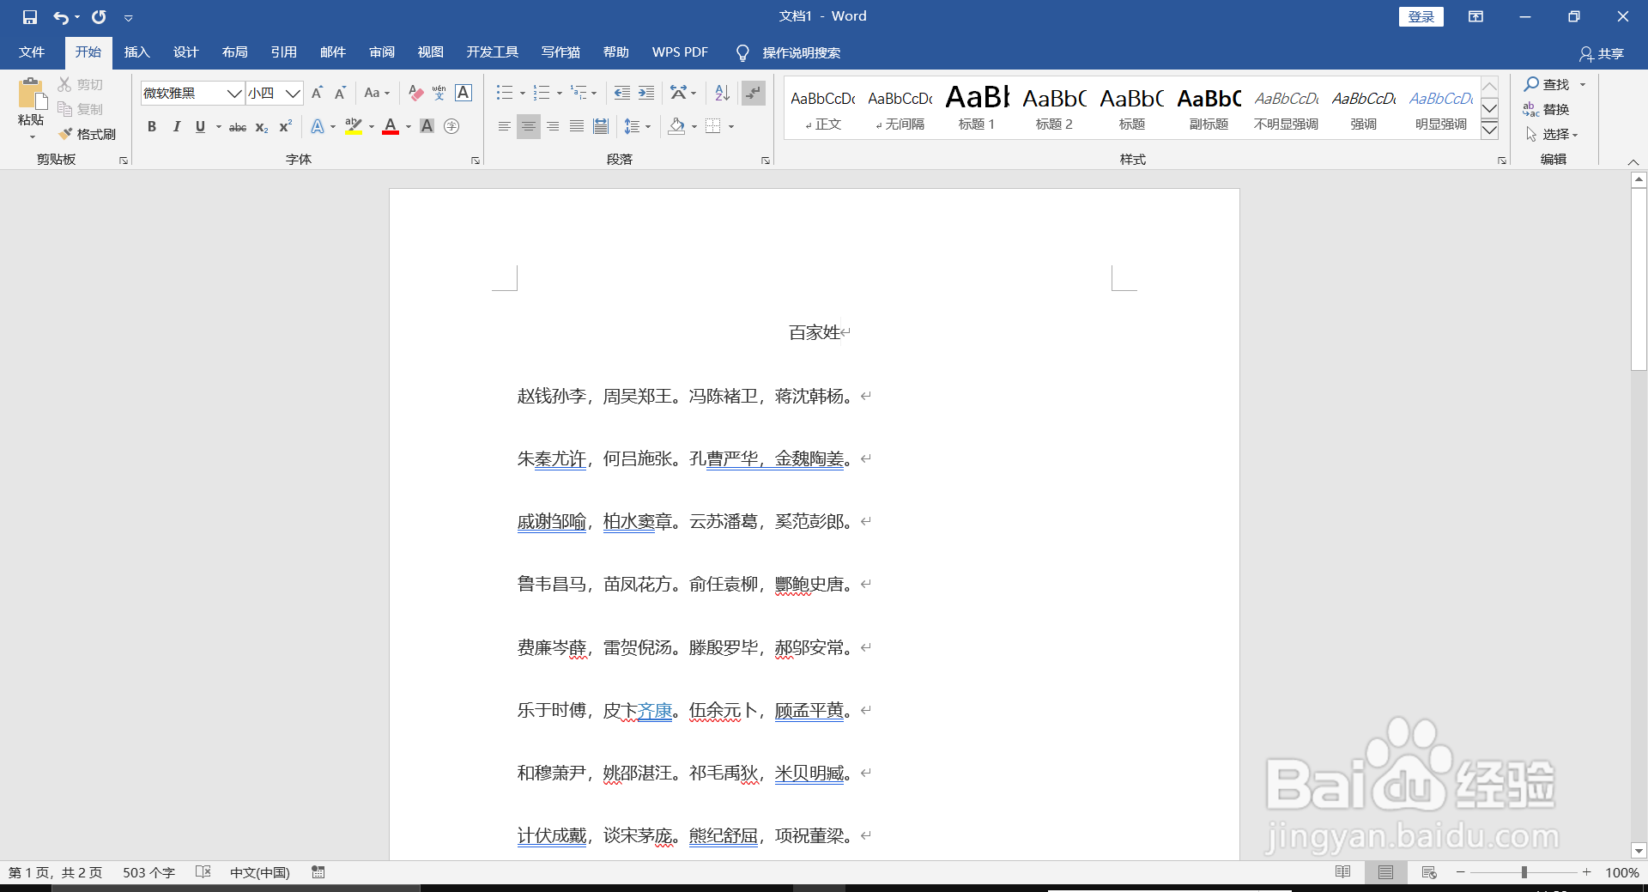Screen dimensions: 1648x892
Task: Apply Character Border icon
Action: (463, 93)
